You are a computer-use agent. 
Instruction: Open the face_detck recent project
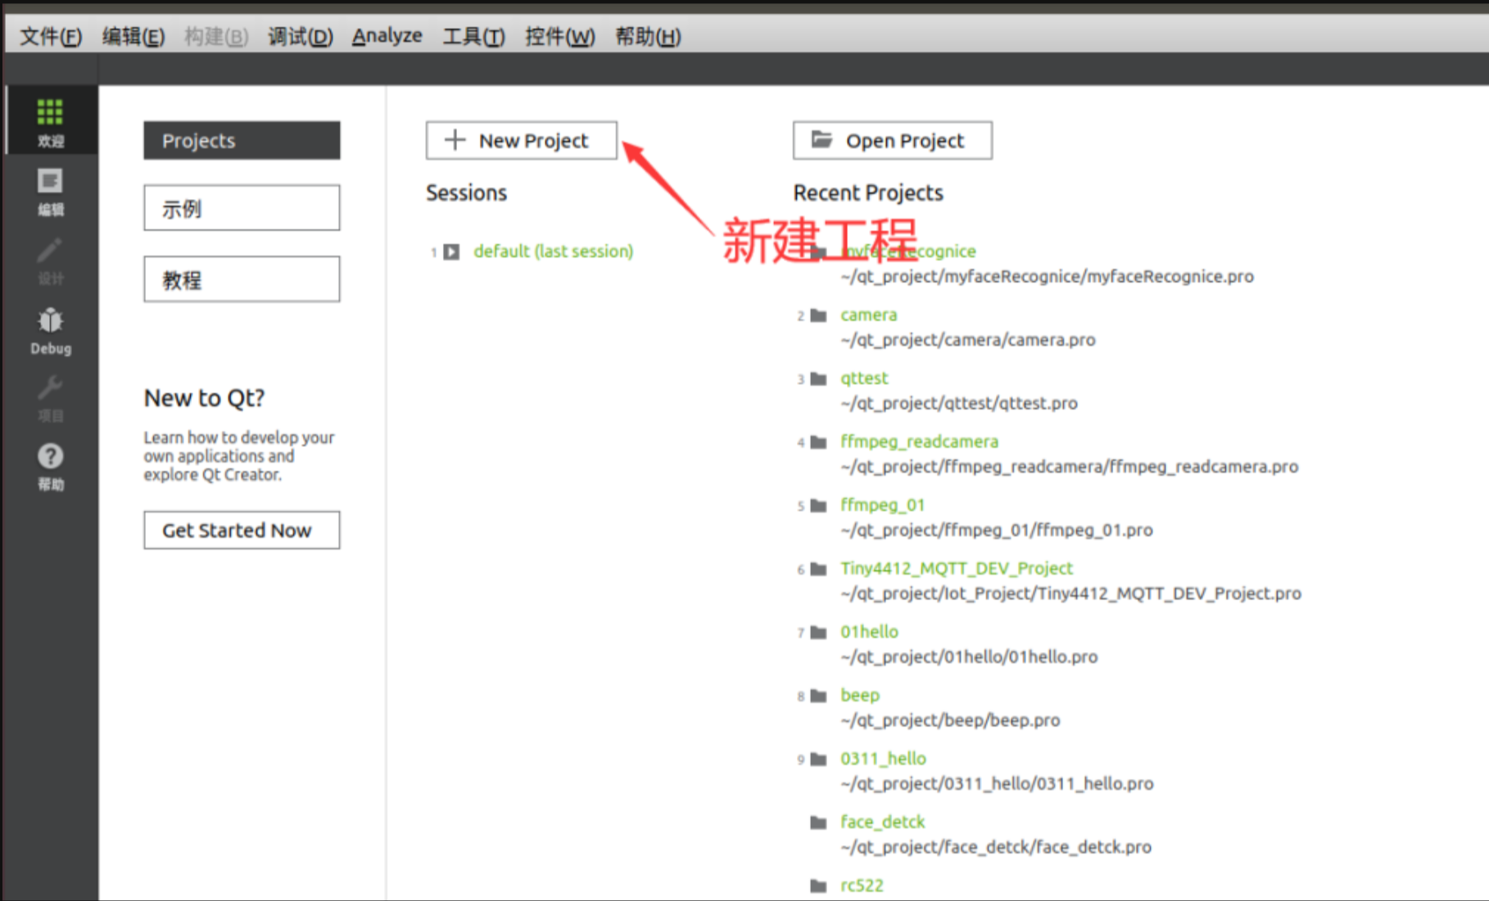point(882,822)
